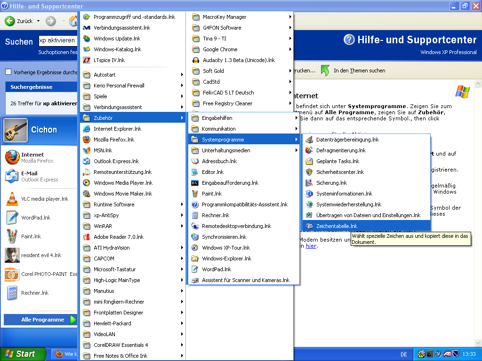Launch Defragmentierung via its icon
The height and width of the screenshot is (361, 482).
[309, 150]
